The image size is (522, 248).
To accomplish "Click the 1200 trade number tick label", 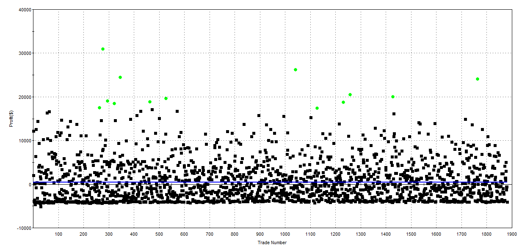I will 335,233.
